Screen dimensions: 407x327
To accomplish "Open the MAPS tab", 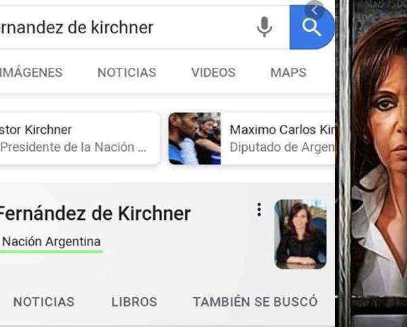I will [x=288, y=73].
